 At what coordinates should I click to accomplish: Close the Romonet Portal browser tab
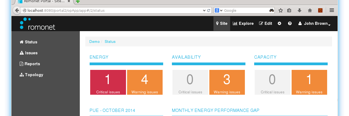[69, 1]
